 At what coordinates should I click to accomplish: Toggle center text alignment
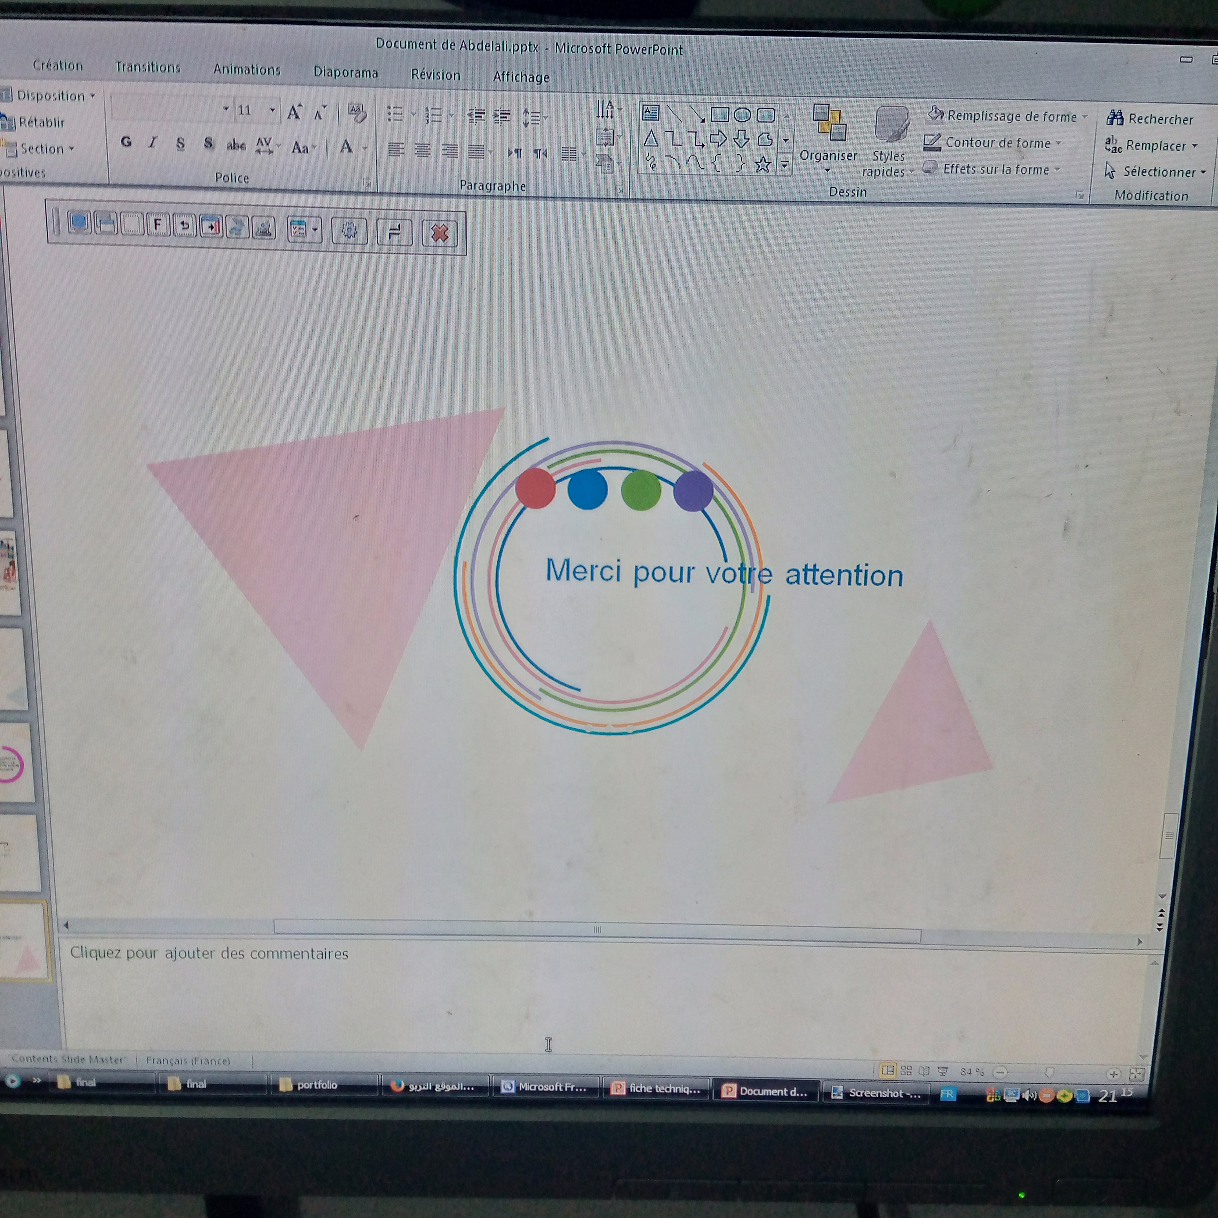click(422, 151)
